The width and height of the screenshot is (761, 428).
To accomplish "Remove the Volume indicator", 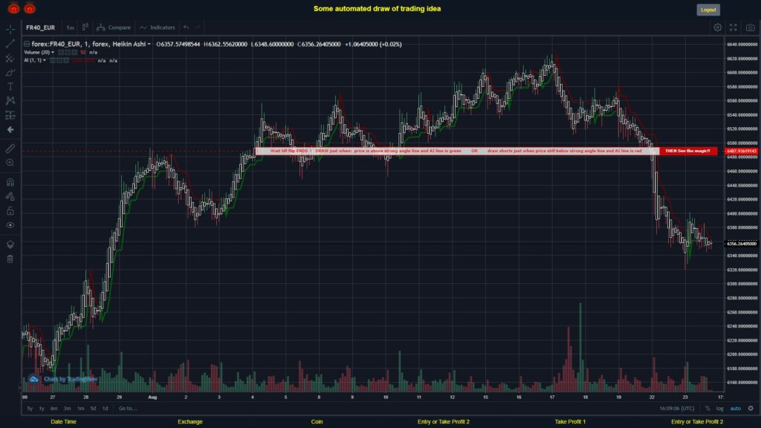I will point(74,53).
